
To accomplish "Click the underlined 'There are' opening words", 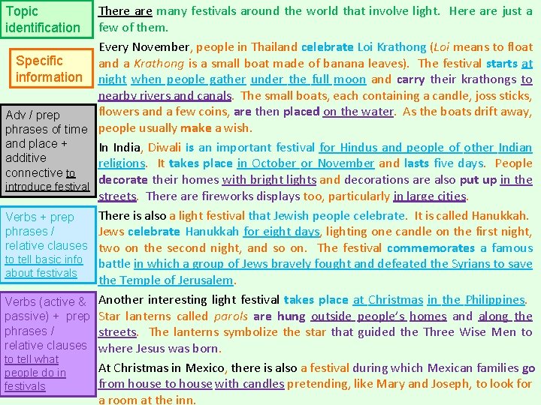I will 125,11.
